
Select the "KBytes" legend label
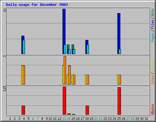(152, 109)
